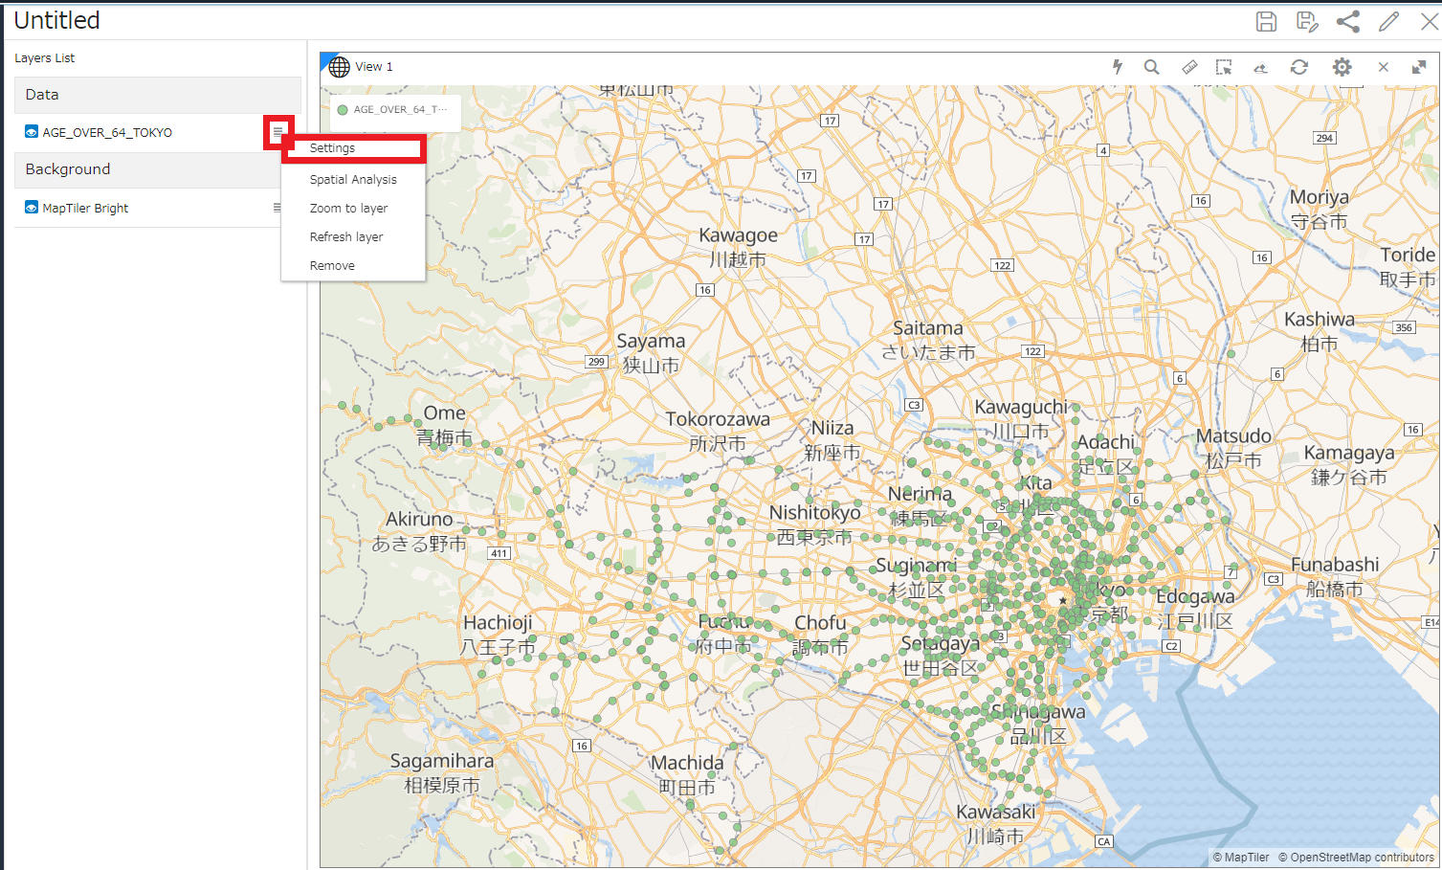Toggle MapTiler Bright background visibility
The height and width of the screenshot is (870, 1442).
click(x=32, y=208)
